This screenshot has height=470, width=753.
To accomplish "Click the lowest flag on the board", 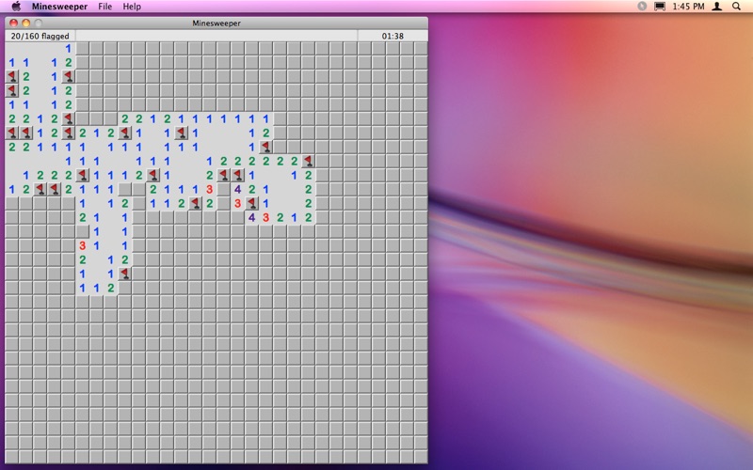I will pyautogui.click(x=125, y=274).
